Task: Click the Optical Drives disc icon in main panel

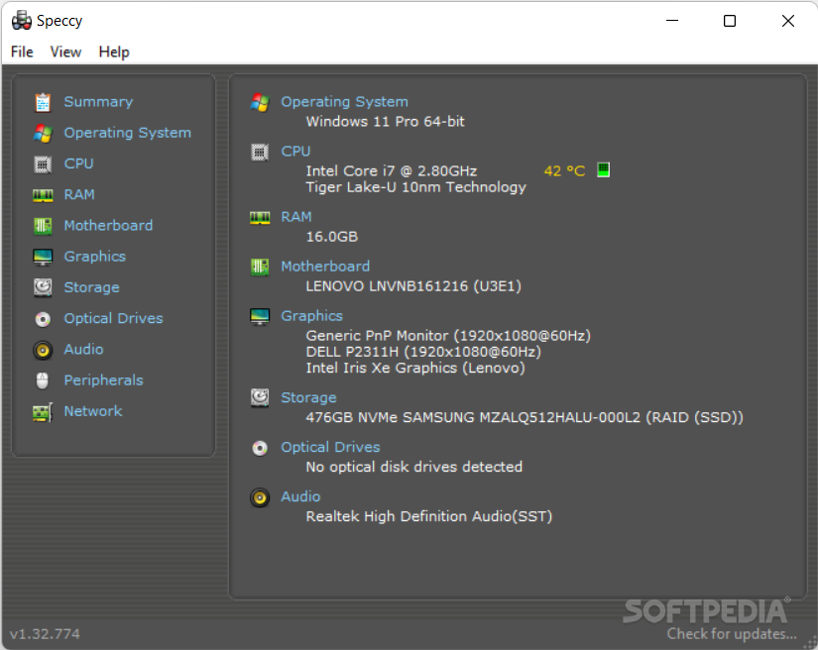Action: click(260, 448)
